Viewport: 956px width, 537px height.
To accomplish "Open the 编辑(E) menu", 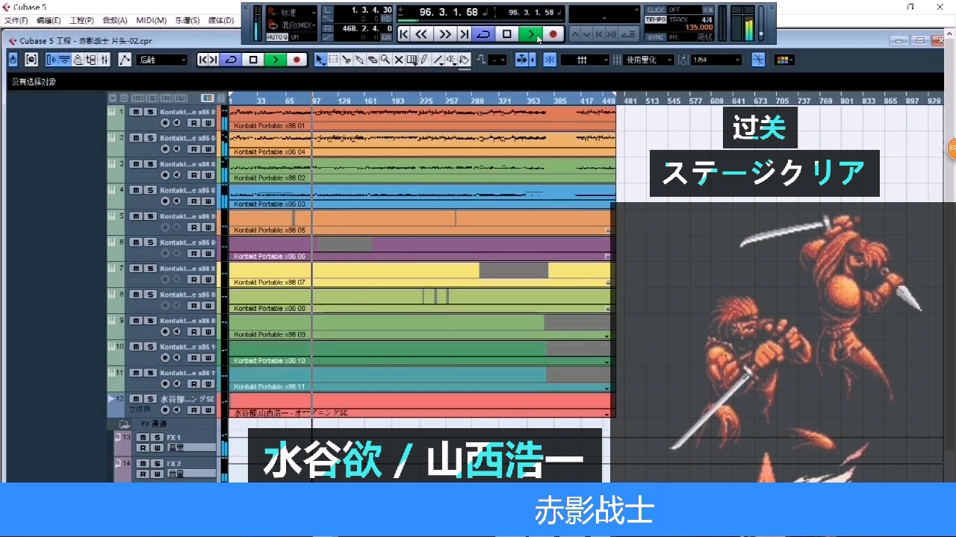I will [49, 20].
